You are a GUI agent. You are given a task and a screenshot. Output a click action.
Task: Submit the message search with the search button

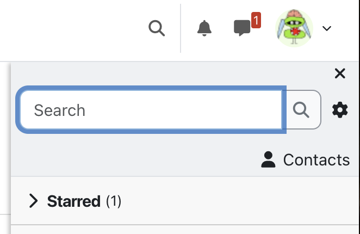[301, 109]
